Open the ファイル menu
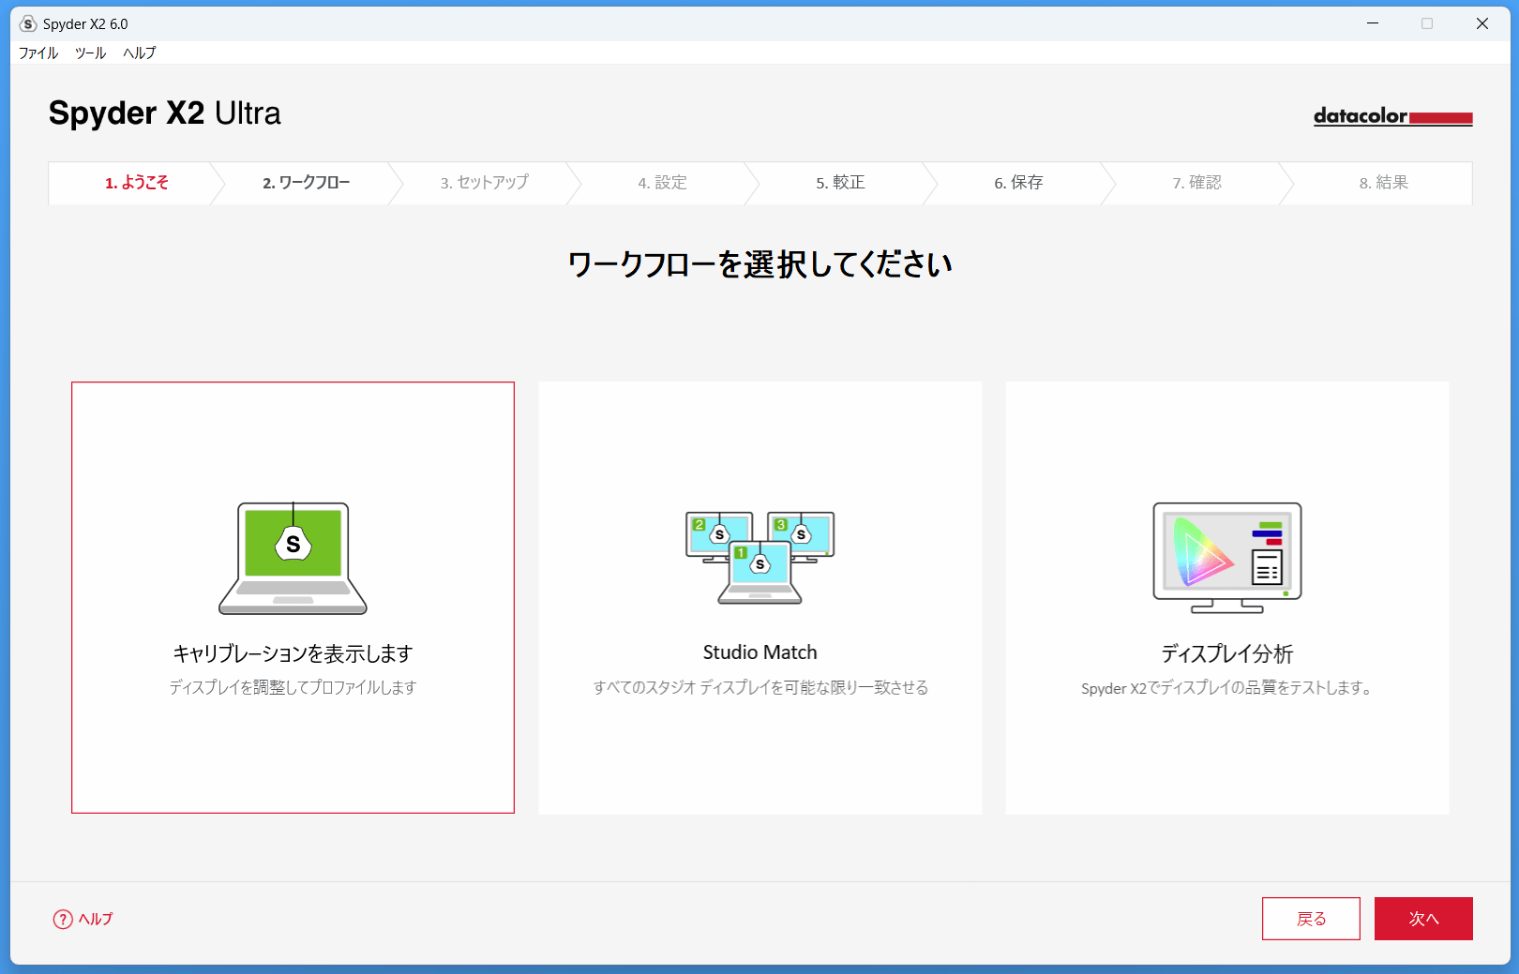1519x974 pixels. click(38, 53)
